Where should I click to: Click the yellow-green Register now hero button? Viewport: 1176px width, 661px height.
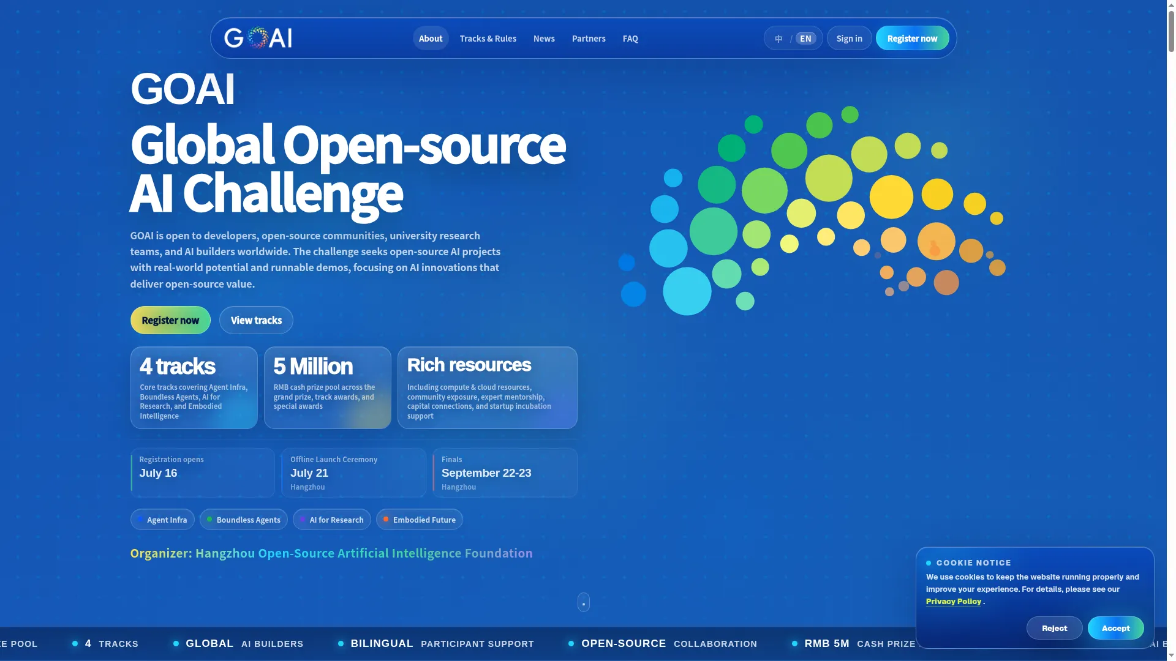click(x=170, y=320)
